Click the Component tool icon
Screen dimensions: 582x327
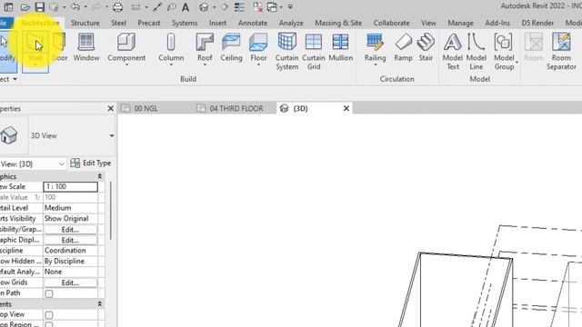click(126, 42)
